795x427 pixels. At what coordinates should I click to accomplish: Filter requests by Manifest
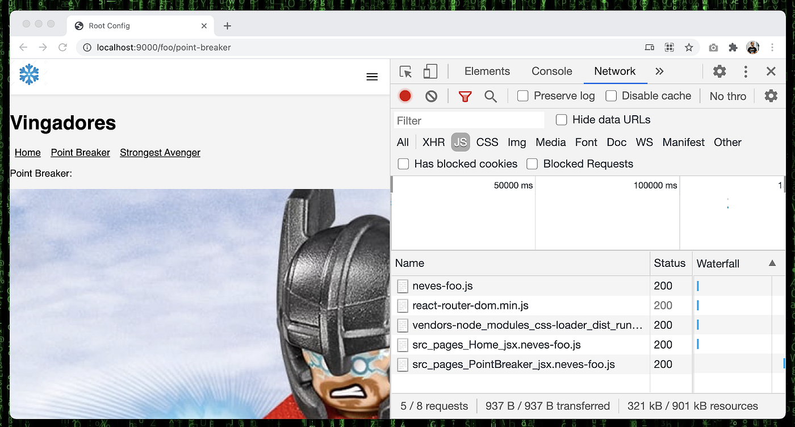coord(684,143)
